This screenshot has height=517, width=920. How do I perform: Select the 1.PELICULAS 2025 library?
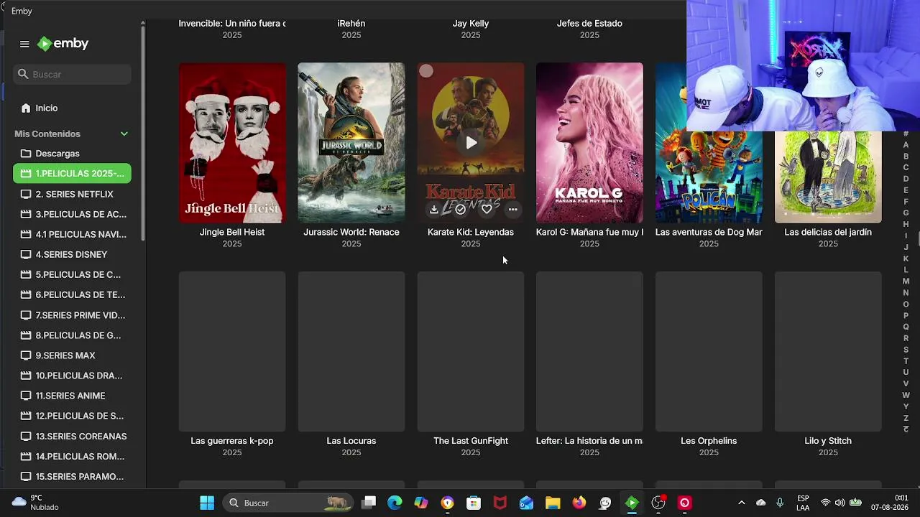(72, 174)
